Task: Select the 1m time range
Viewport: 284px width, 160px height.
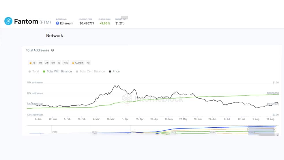Action: point(40,63)
